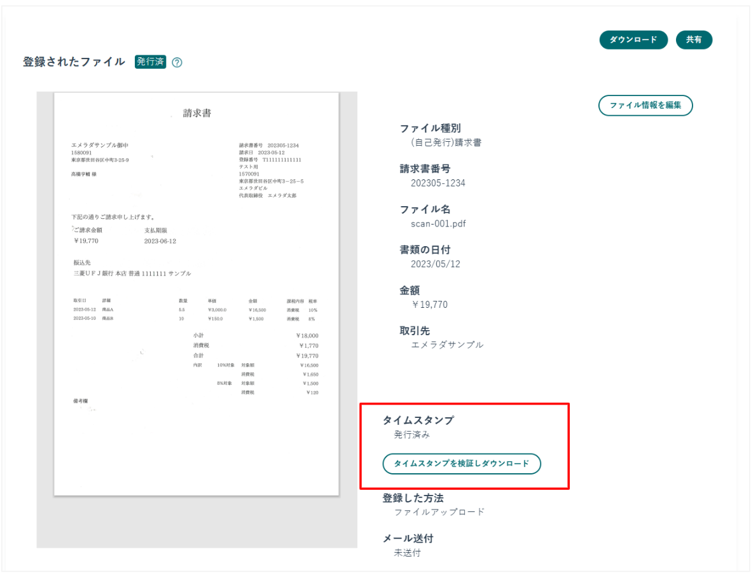The image size is (751, 575).
Task: Click ￥19,770 under the 金額 label
Action: [x=429, y=305]
